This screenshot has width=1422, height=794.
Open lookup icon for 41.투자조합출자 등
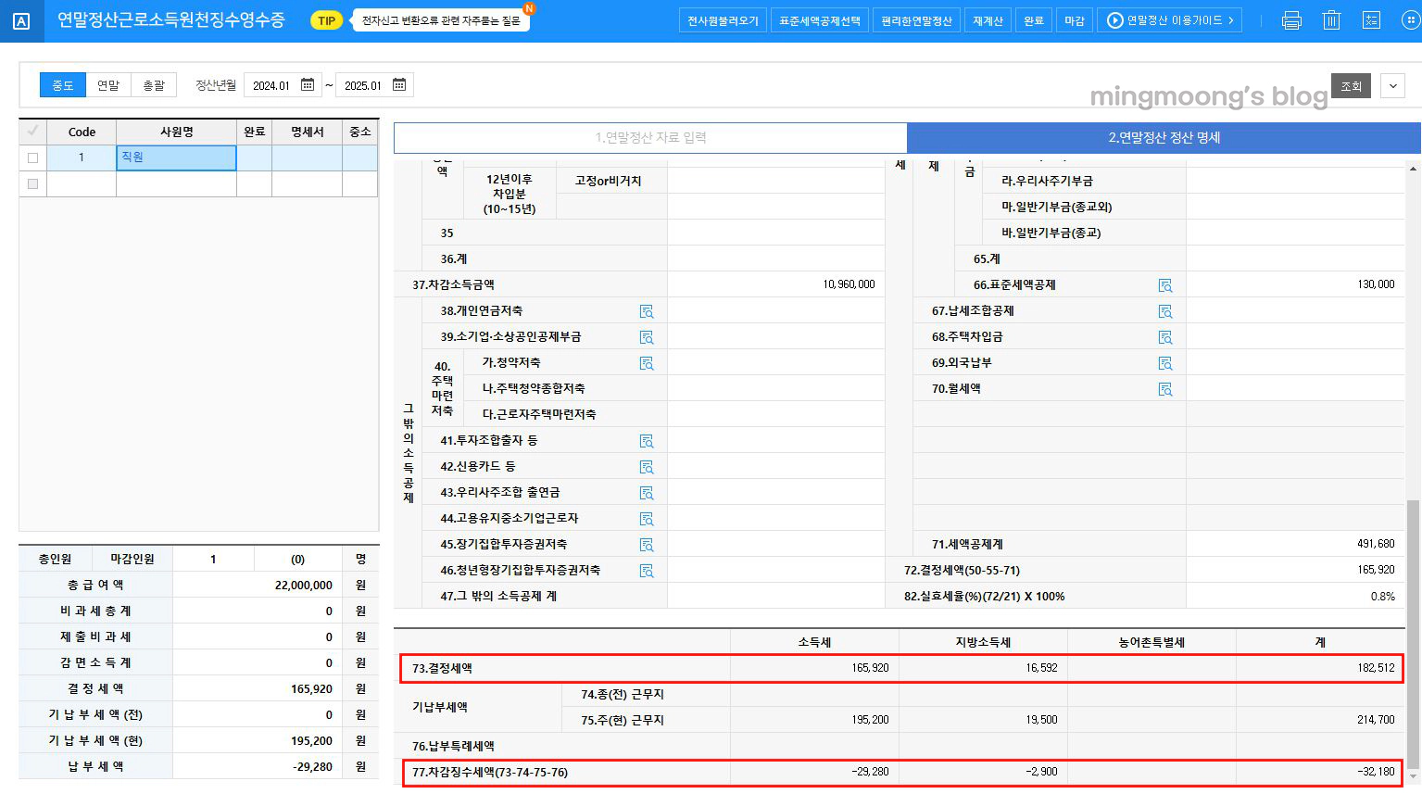tap(647, 441)
